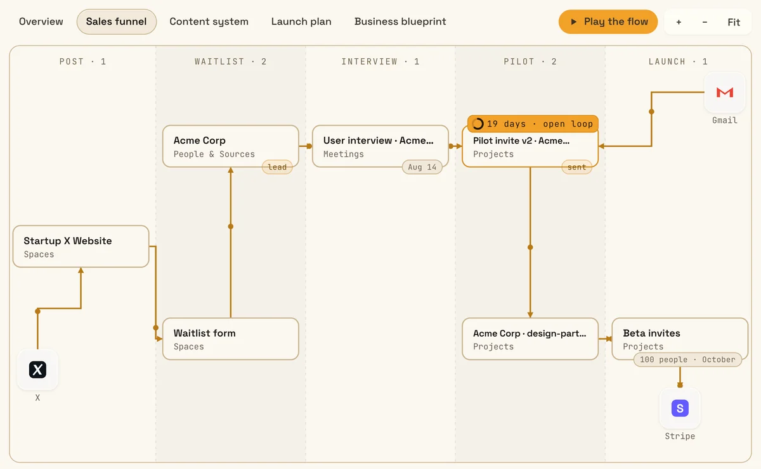761x469 pixels.
Task: Open the Waitlist form card
Action: coord(231,339)
